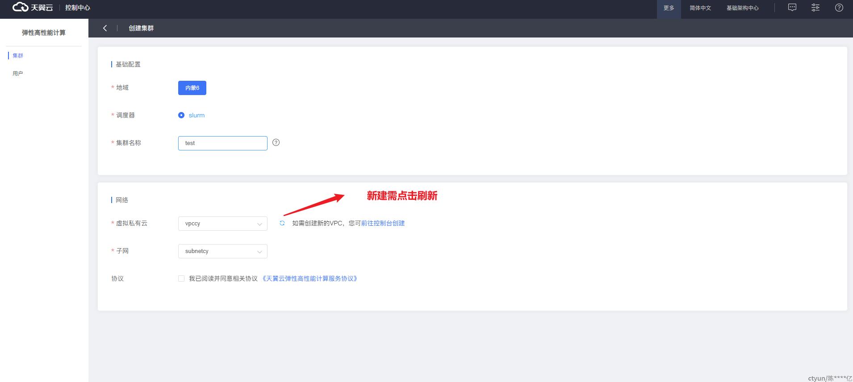The image size is (853, 382).
Task: Click the refresh icon beside VPC dropdown
Action: (282, 223)
